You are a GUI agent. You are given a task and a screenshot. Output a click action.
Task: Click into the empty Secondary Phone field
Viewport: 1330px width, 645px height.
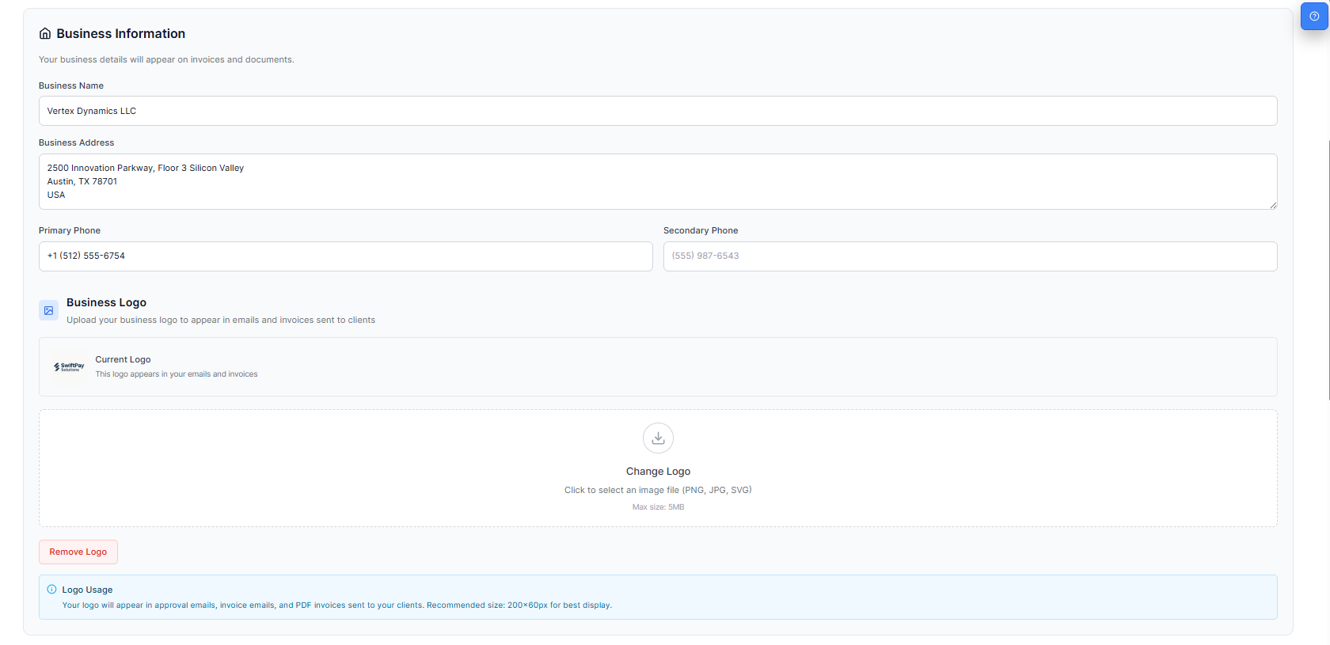pyautogui.click(x=970, y=256)
